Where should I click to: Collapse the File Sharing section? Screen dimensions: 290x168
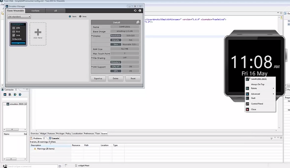[x=92, y=58]
